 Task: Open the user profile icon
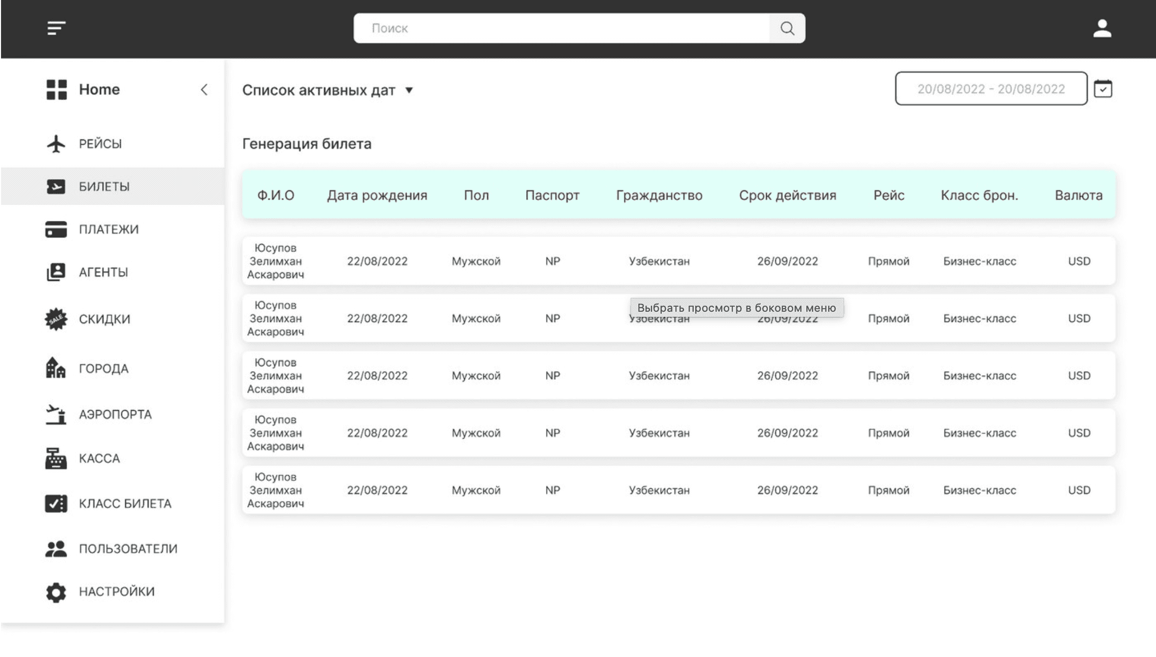tap(1102, 28)
